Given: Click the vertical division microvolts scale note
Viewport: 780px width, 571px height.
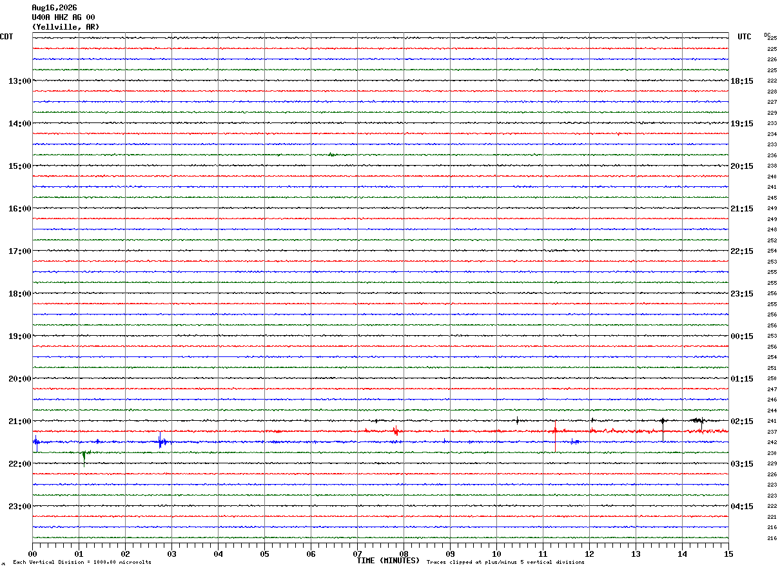Looking at the screenshot, I should (x=82, y=562).
